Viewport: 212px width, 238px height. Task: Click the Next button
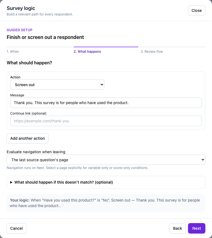tap(197, 228)
